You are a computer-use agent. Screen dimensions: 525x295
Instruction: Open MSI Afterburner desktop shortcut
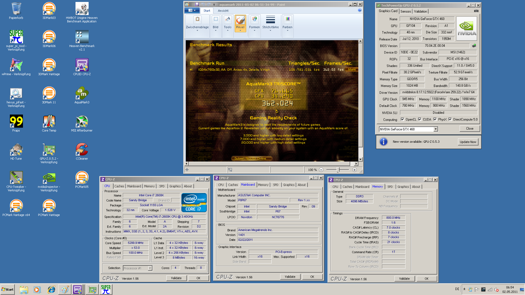[82, 124]
